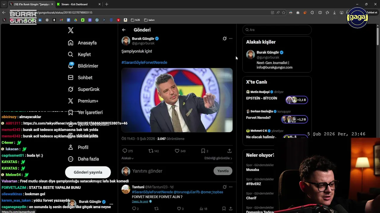Expand the fc26 bookmarks folder
Viewport: 380px width, 213px height.
click(x=135, y=20)
